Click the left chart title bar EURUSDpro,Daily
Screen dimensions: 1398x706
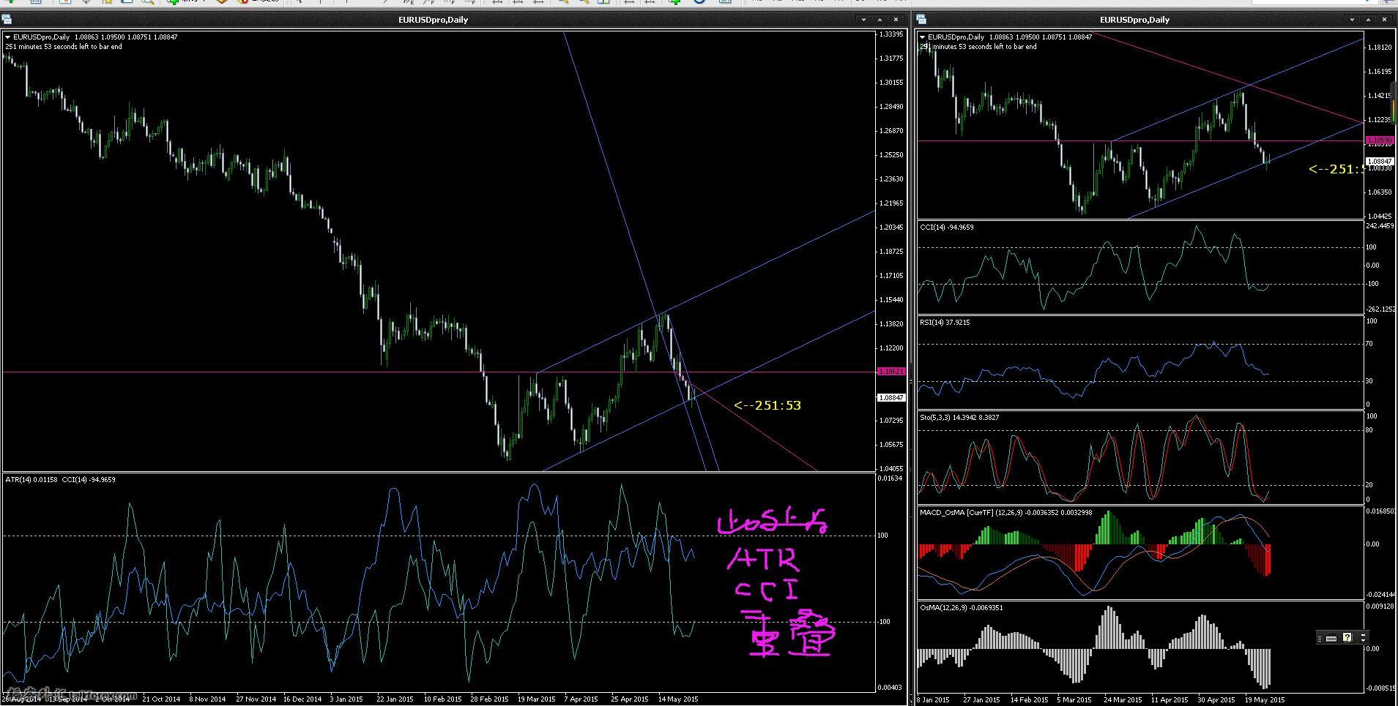click(x=433, y=20)
